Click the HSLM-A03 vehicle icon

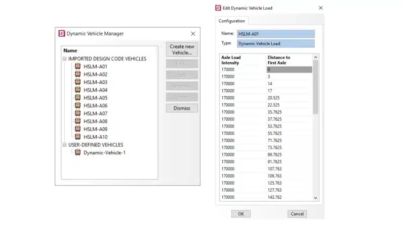(78, 82)
